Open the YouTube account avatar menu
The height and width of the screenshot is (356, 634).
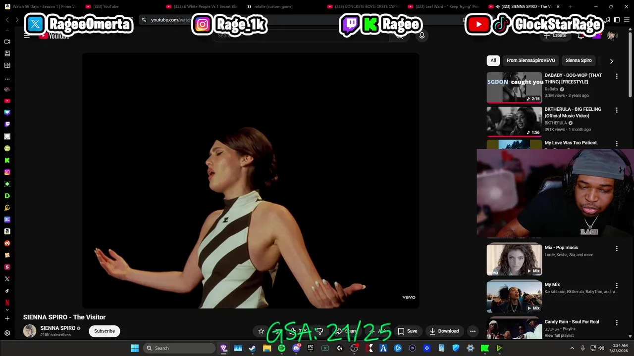612,36
